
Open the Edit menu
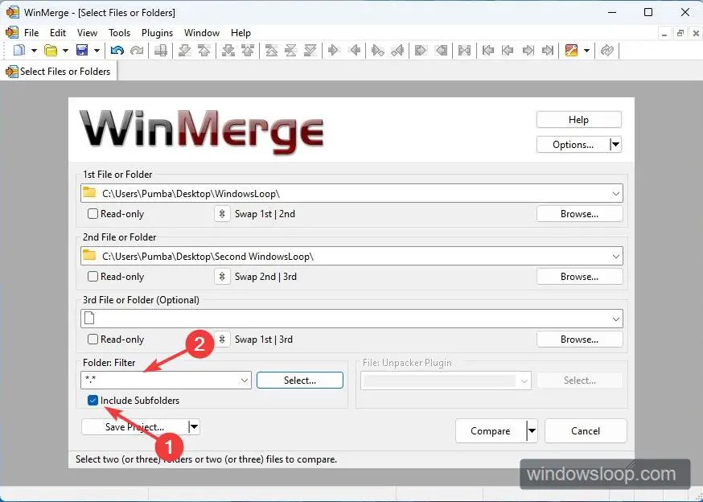[58, 33]
